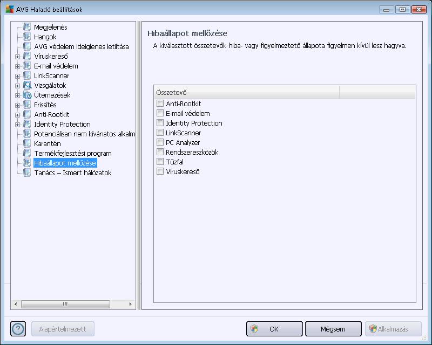Minimize the AVG settings window

pyautogui.click(x=386, y=10)
